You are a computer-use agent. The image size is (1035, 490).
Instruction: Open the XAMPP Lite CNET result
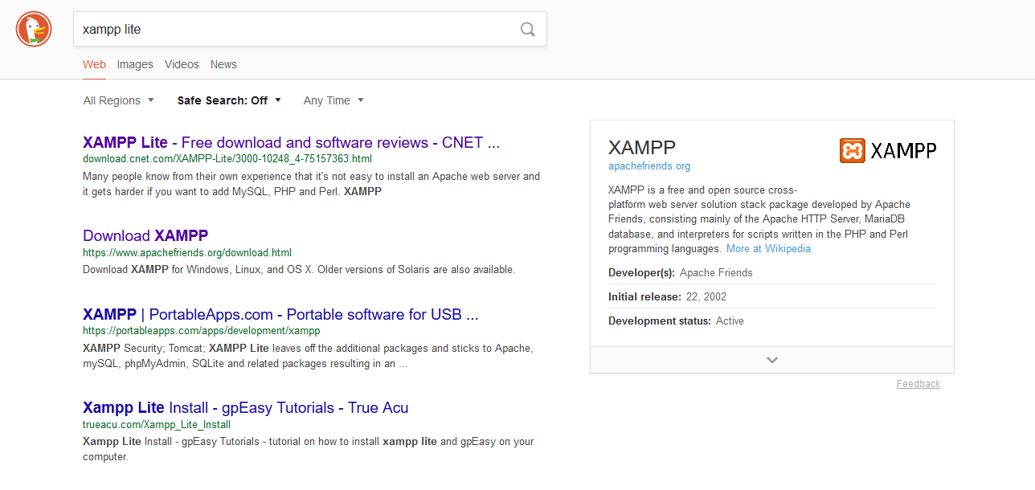coord(291,142)
